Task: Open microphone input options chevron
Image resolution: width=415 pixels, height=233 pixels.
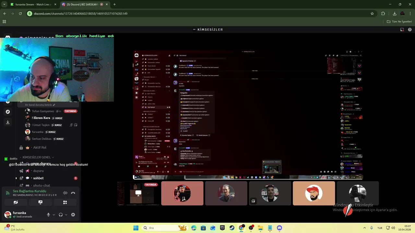Action: click(54, 215)
